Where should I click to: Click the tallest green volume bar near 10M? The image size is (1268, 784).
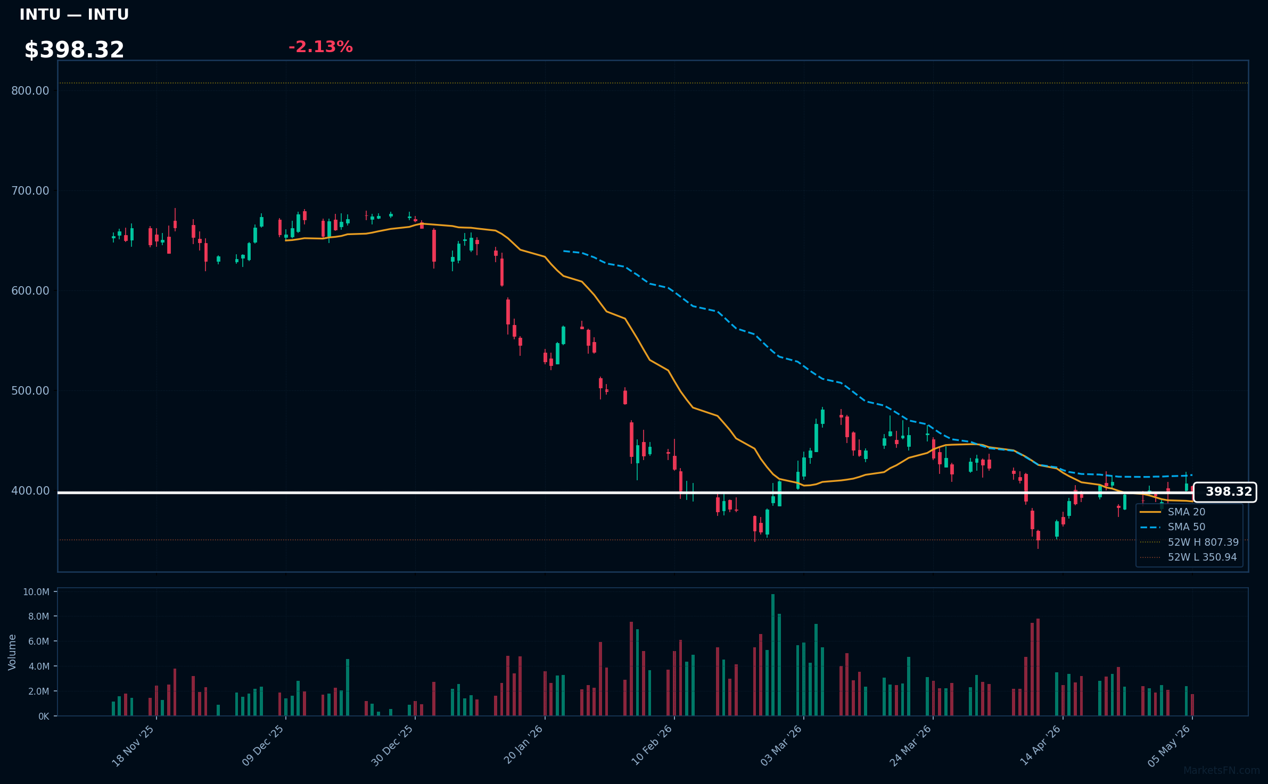(x=773, y=655)
